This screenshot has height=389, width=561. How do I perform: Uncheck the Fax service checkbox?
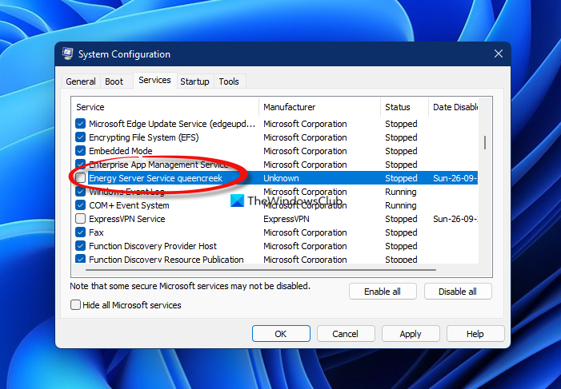pyautogui.click(x=81, y=232)
